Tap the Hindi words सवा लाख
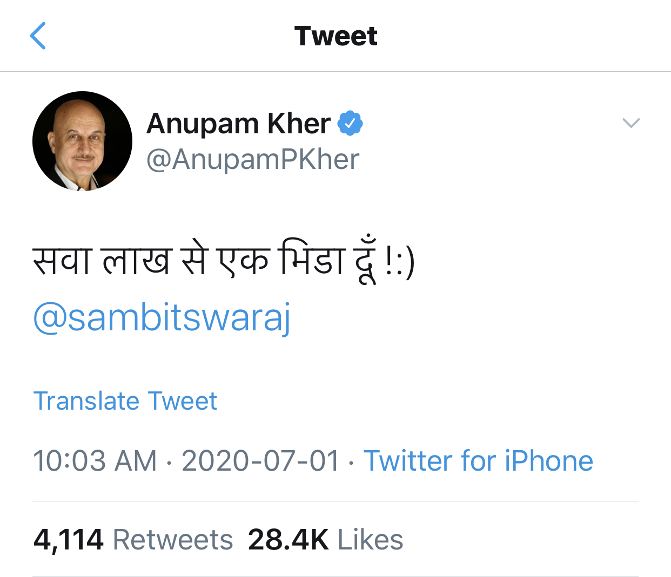The image size is (671, 577). 102,261
